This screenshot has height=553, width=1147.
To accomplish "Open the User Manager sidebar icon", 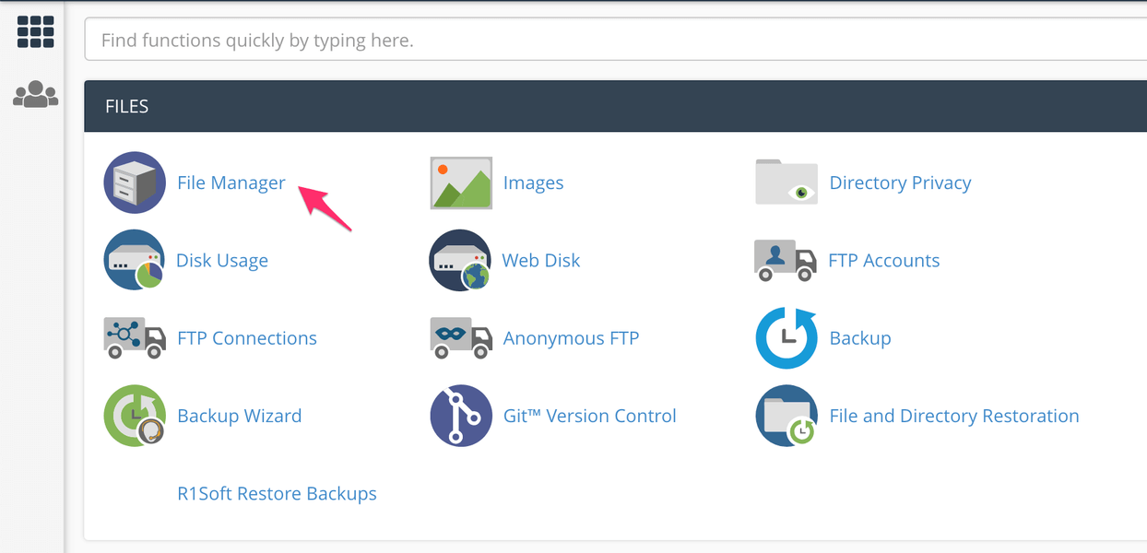I will click(34, 95).
